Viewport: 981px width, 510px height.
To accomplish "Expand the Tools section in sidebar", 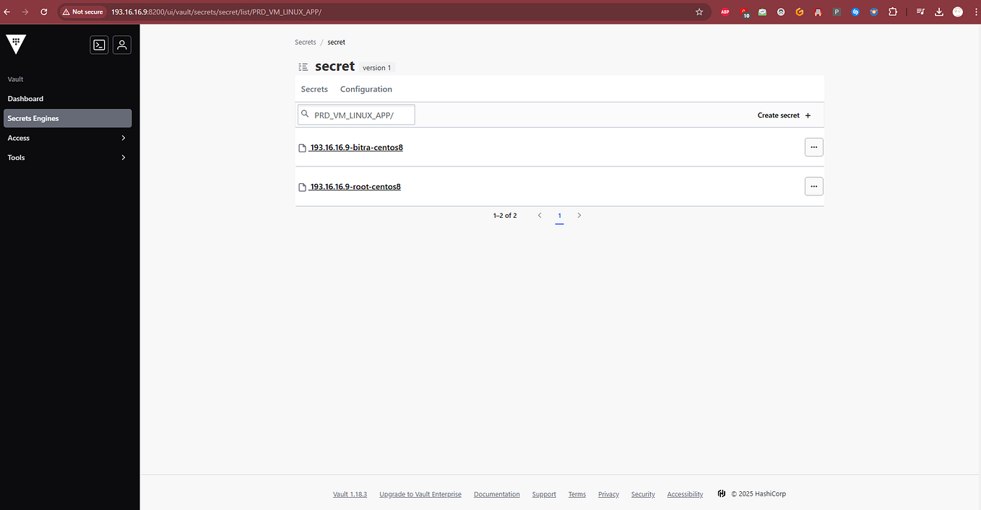I will 67,157.
